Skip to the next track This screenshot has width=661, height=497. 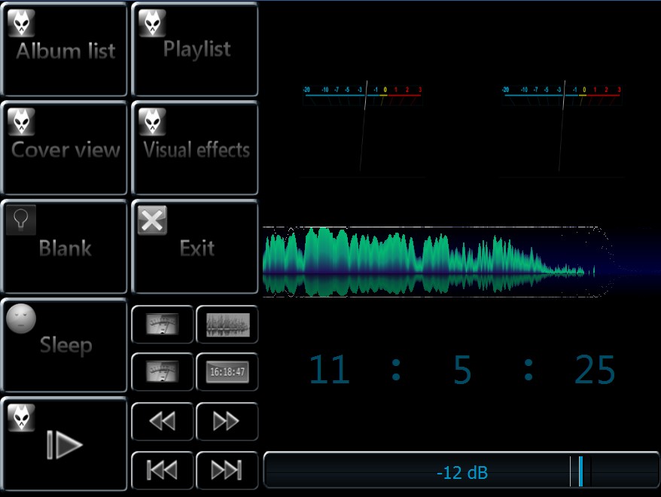[227, 471]
